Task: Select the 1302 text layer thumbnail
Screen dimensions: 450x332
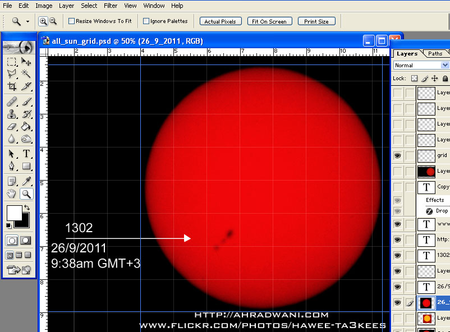Action: tap(426, 255)
